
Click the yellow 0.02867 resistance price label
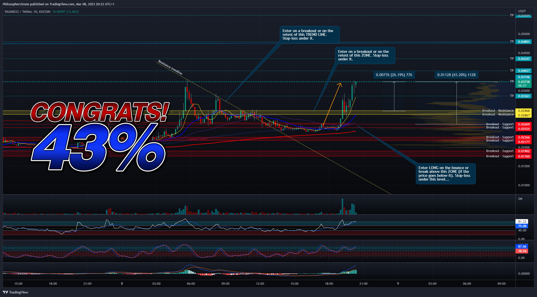524,115
